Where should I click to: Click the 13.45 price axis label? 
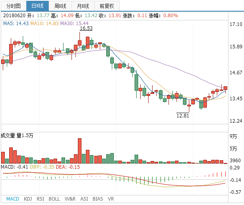click(236, 98)
